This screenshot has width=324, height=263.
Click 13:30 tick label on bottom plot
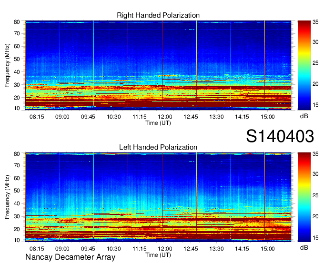(x=216, y=249)
